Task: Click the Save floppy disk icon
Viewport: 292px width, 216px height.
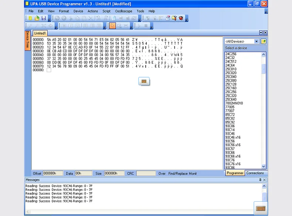Action: click(x=44, y=18)
